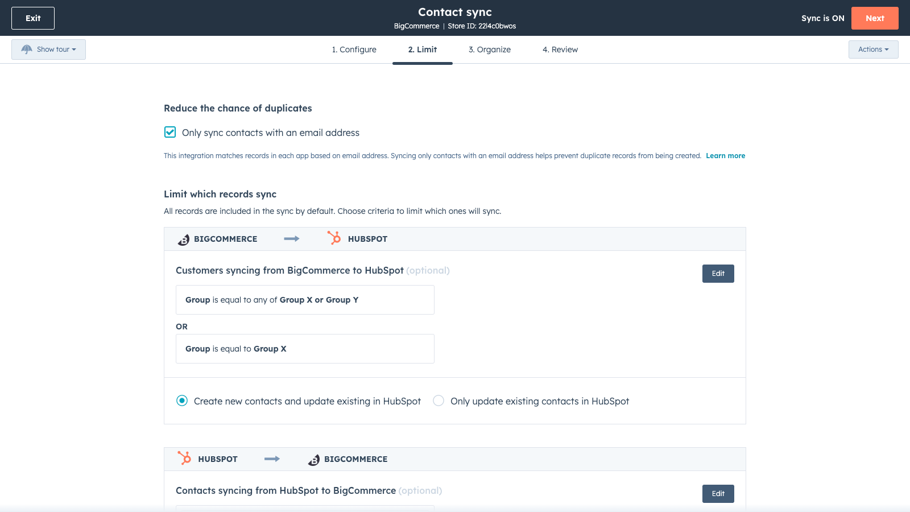
Task: Open the Actions dropdown
Action: 873,49
